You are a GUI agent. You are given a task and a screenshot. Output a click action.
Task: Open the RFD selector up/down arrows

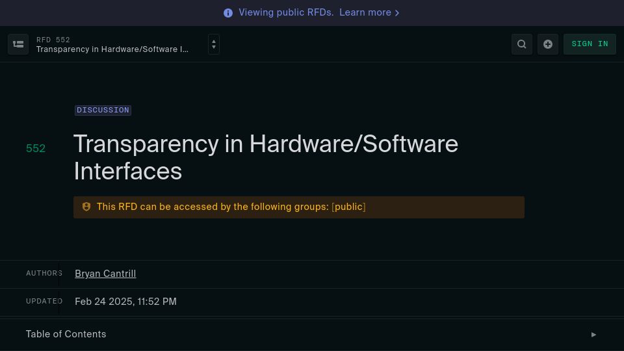pos(214,44)
